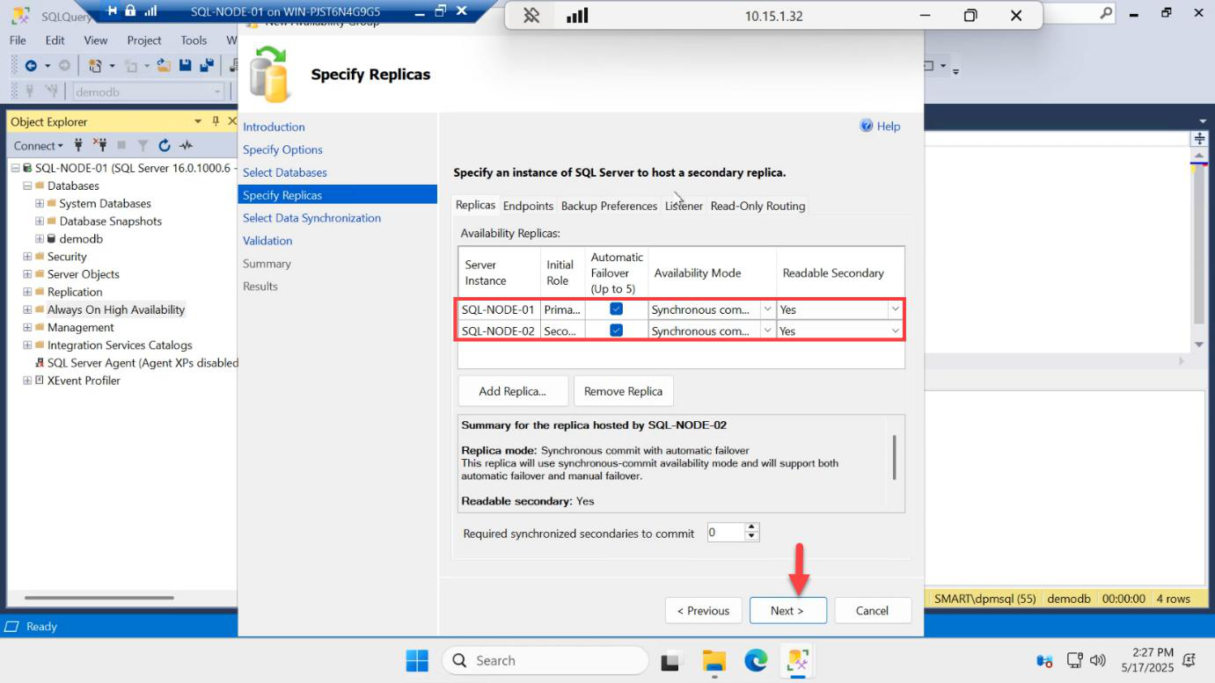Select the SQL-NODE-02 server instance cell
This screenshot has width=1215, height=683.
pyautogui.click(x=499, y=331)
